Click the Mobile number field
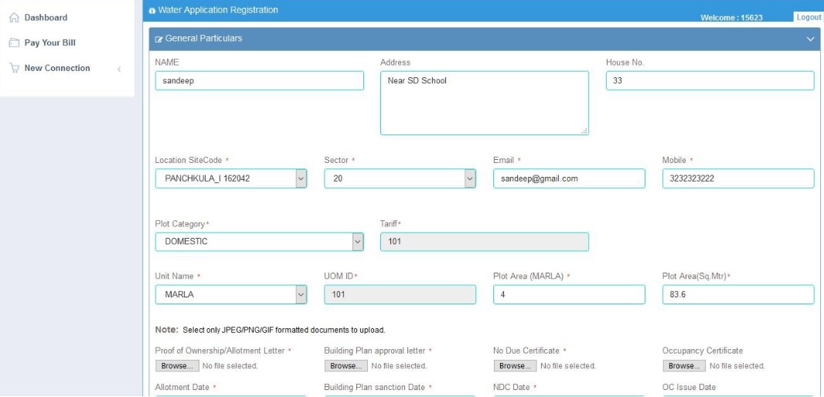Viewport: 824px width, 397px height. coord(738,178)
